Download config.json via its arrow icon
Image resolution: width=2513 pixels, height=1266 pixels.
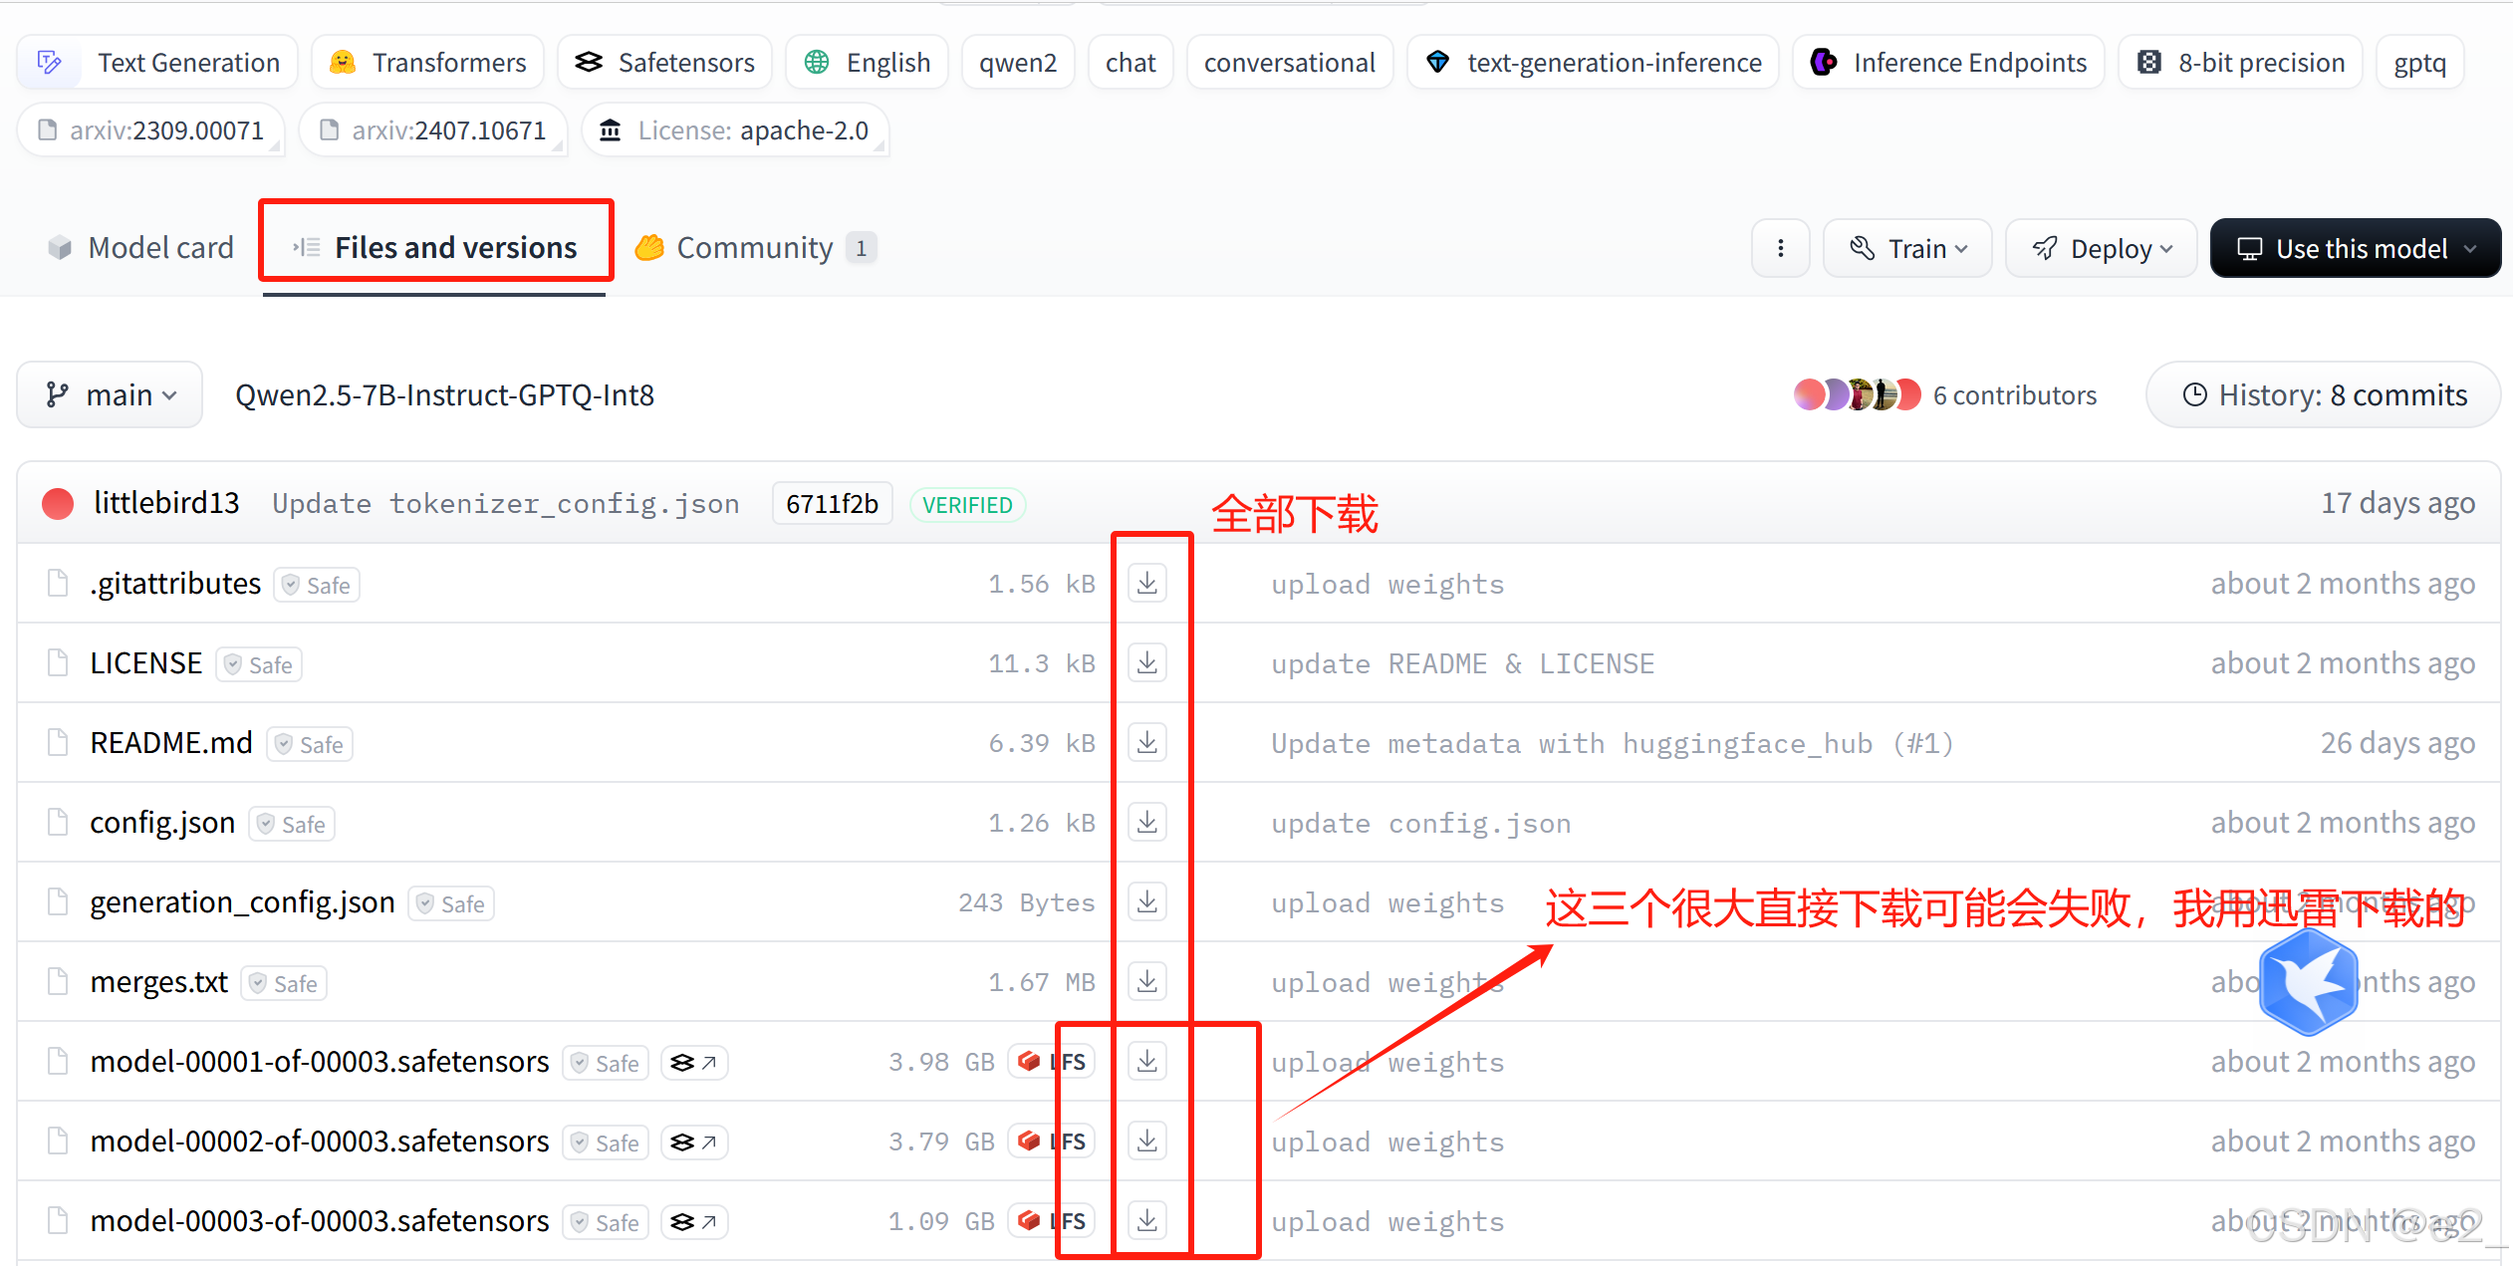click(1147, 822)
